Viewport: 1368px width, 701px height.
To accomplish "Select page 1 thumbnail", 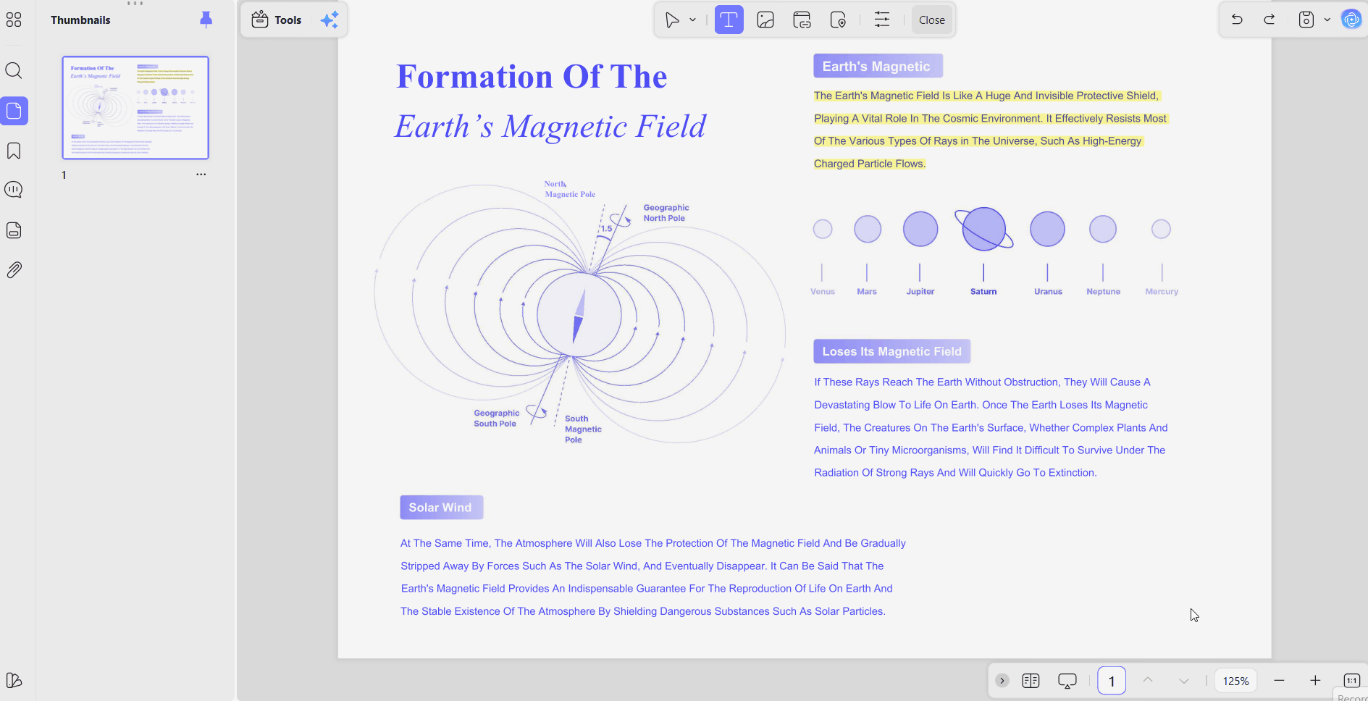I will tap(135, 107).
